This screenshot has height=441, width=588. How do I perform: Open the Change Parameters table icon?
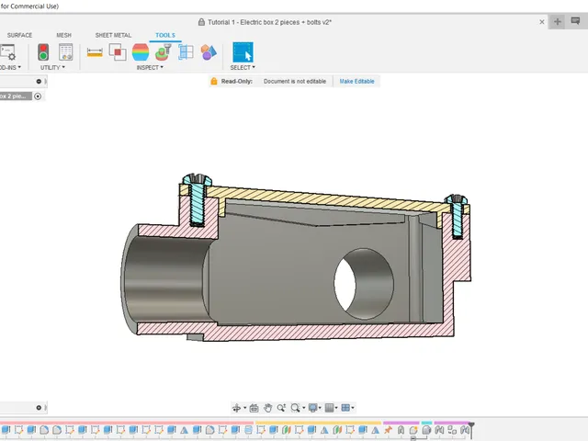pos(65,52)
